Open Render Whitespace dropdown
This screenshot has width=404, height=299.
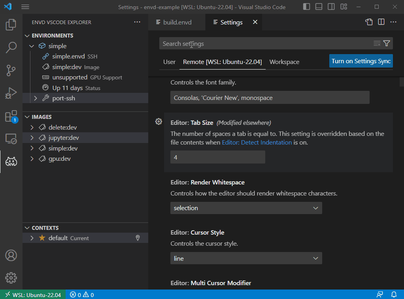click(x=246, y=208)
